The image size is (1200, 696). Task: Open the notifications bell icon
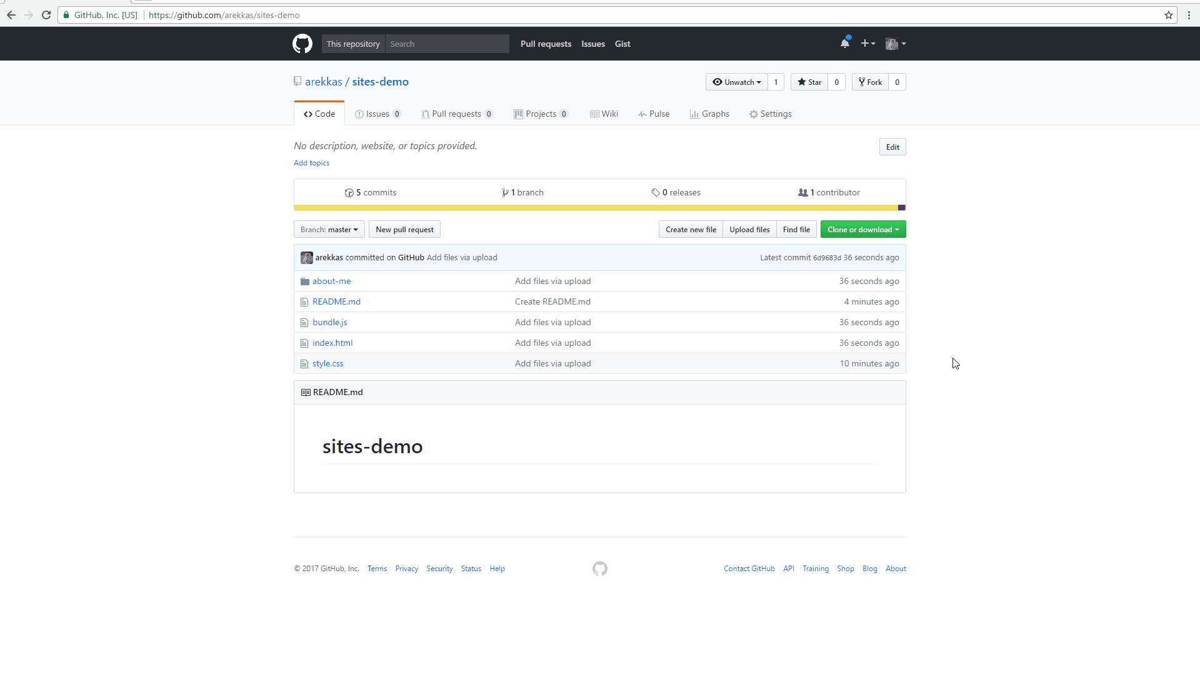click(845, 43)
